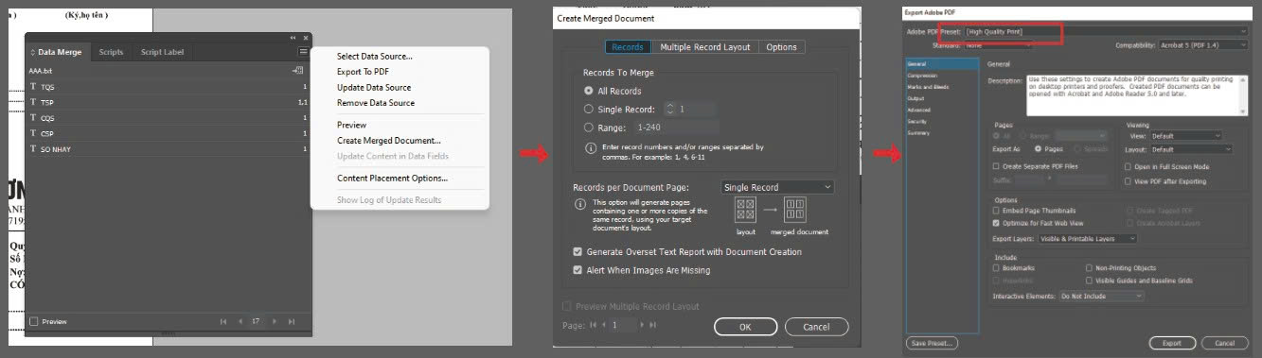Choose Update Data Source menu entry

click(374, 88)
